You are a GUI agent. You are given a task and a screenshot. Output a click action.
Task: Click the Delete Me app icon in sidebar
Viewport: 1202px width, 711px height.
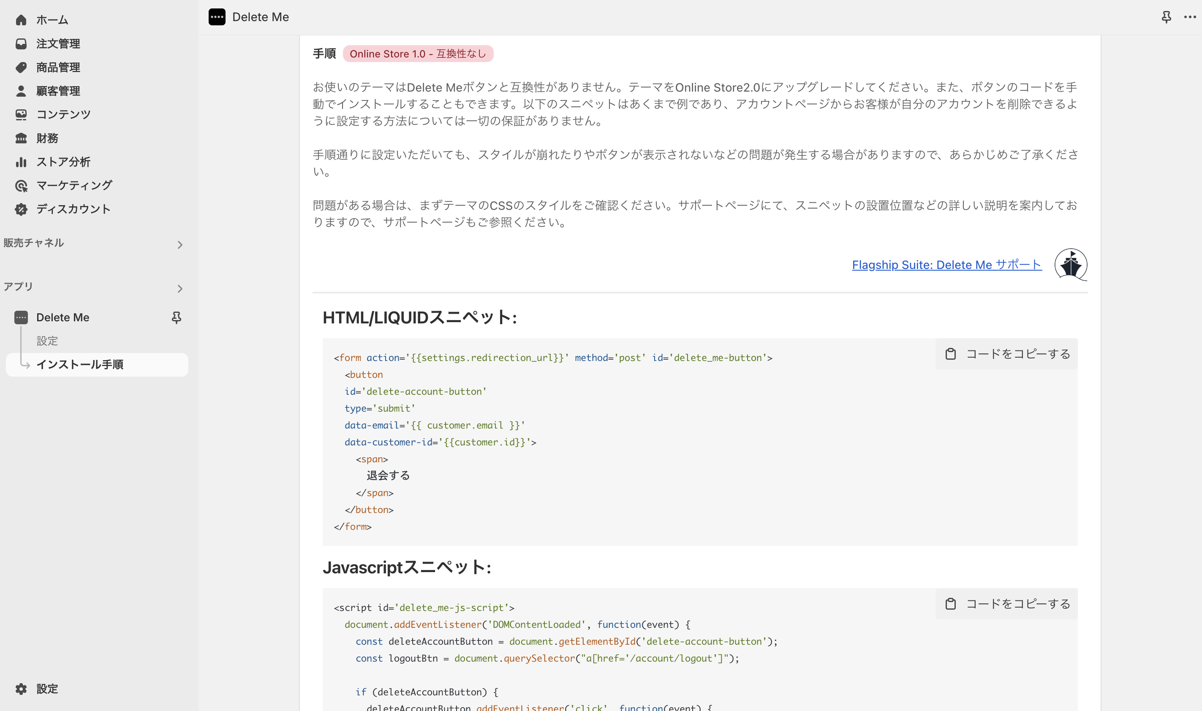point(21,317)
